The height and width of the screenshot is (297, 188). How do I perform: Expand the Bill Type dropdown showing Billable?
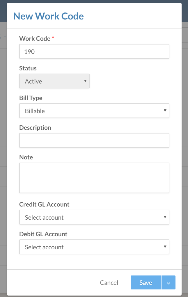point(94,111)
